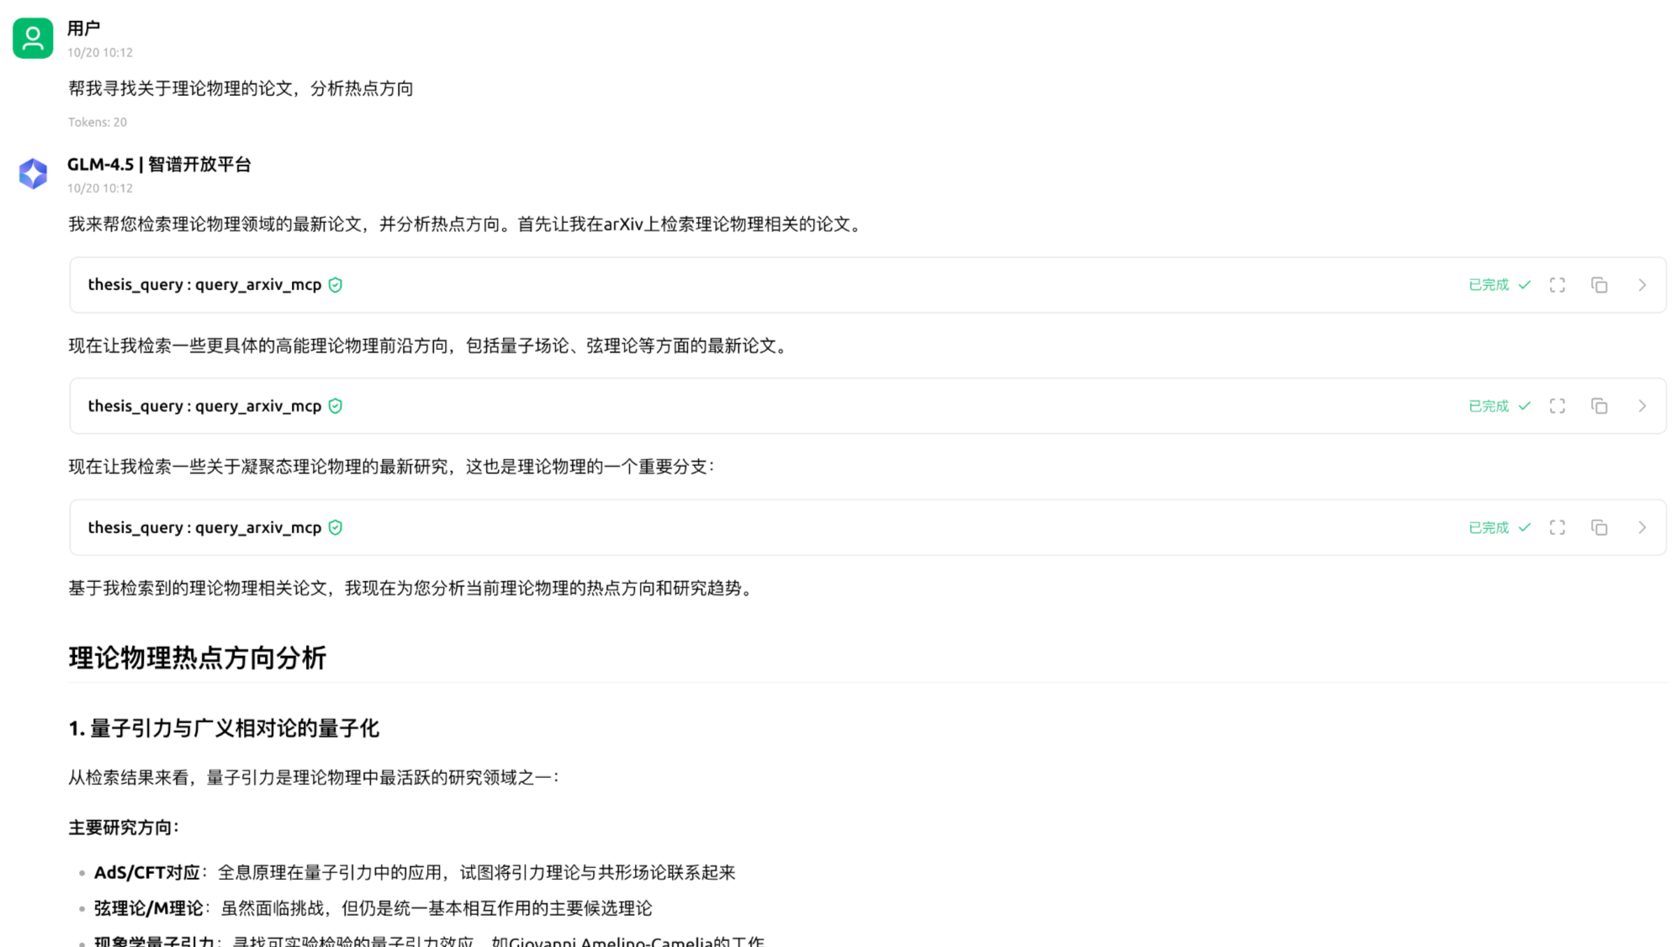Viewport: 1677px width, 947px height.
Task: Click green shield badge on second tool card
Action: 336,406
